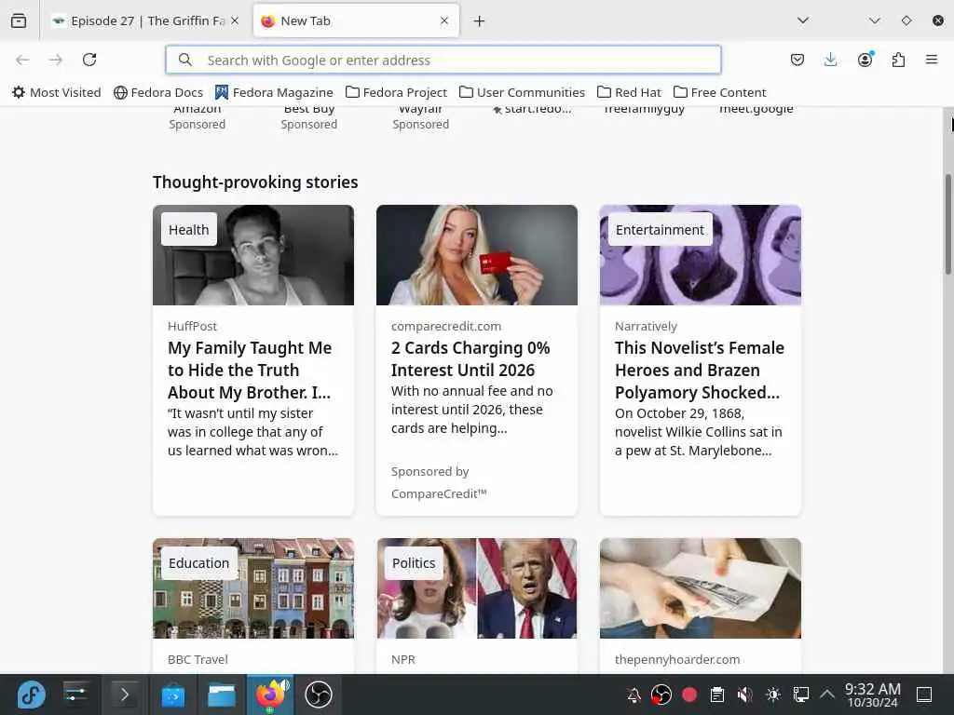Click the Show Desktop button

click(924, 695)
